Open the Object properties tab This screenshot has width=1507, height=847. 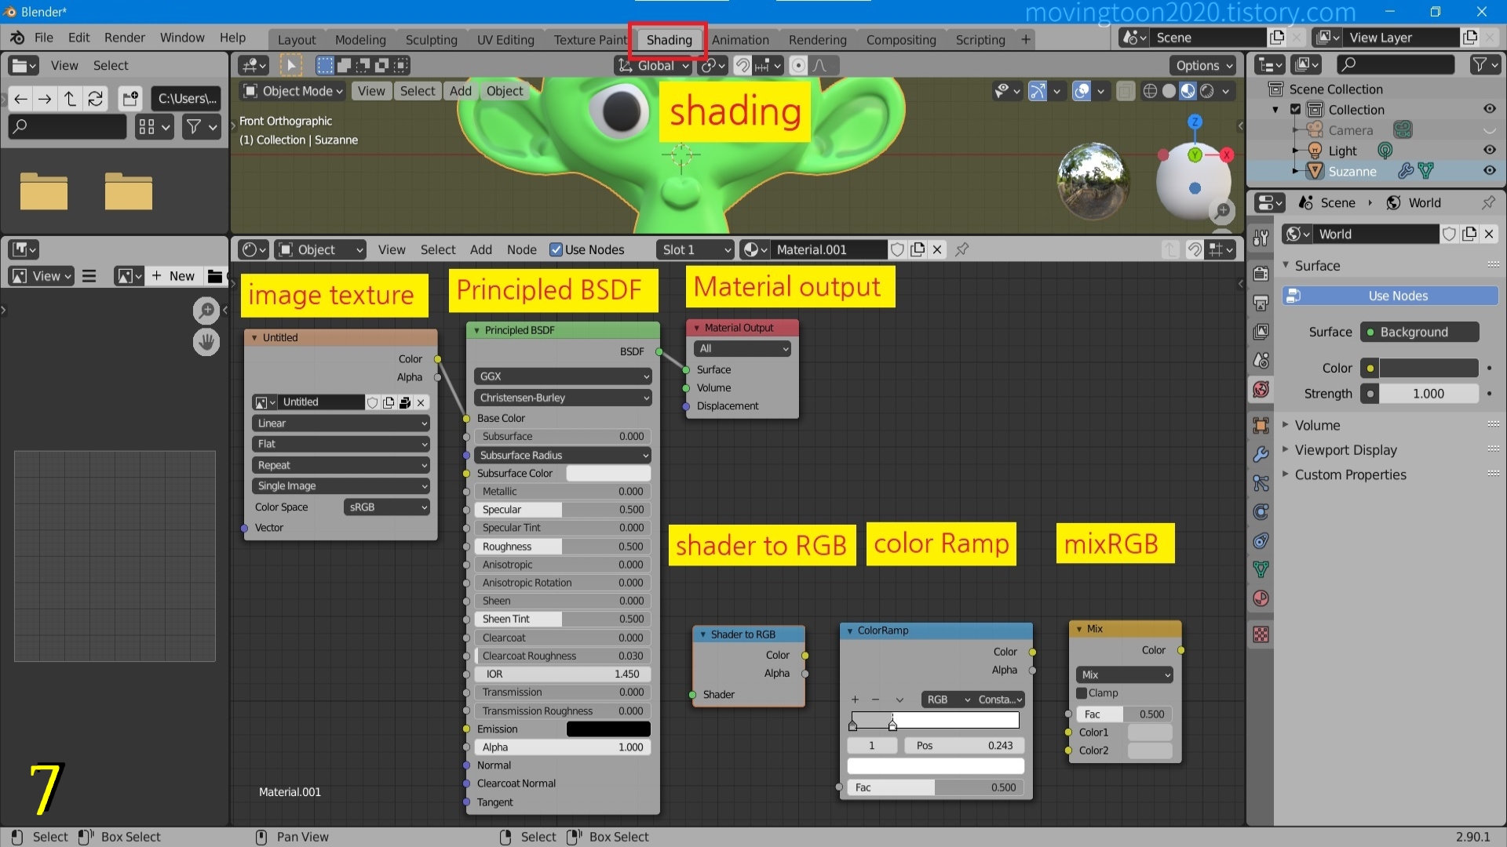pyautogui.click(x=1261, y=426)
